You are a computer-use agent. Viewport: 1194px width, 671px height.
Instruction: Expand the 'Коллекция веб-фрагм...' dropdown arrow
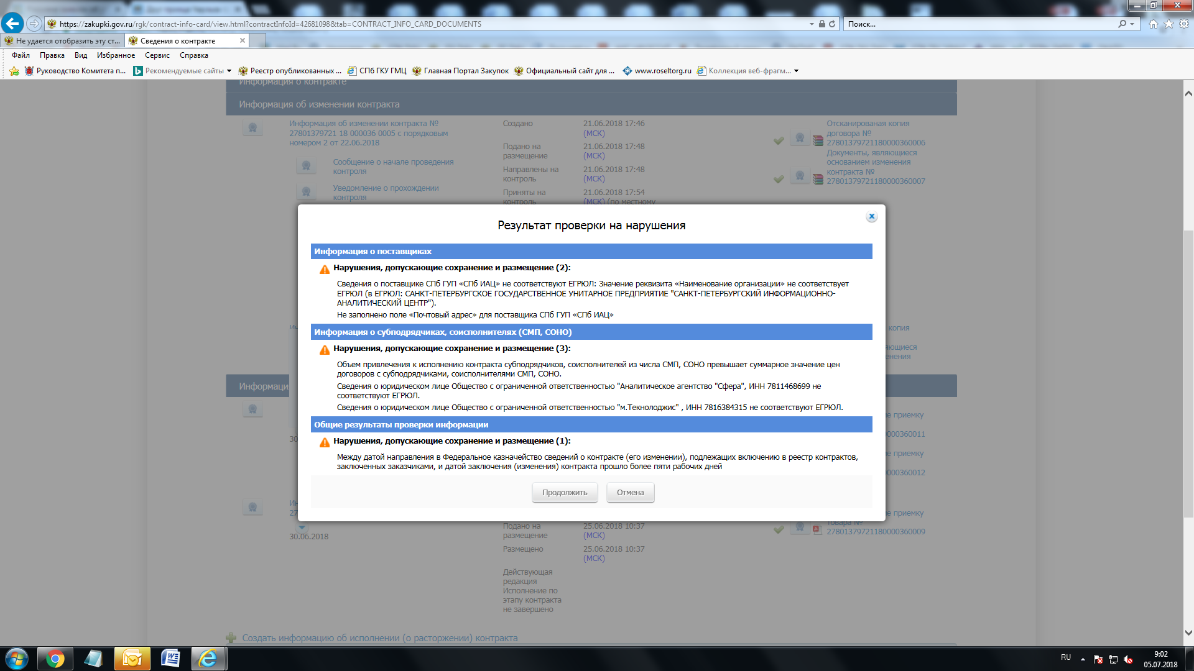pyautogui.click(x=796, y=71)
